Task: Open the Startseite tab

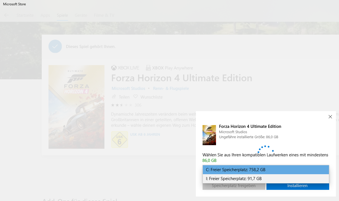Action: pos(25,15)
